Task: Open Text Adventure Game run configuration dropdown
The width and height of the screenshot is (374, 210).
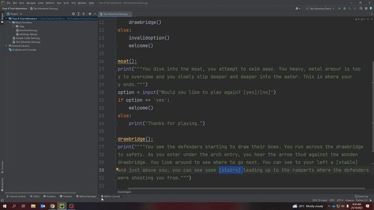Action: click(320, 8)
